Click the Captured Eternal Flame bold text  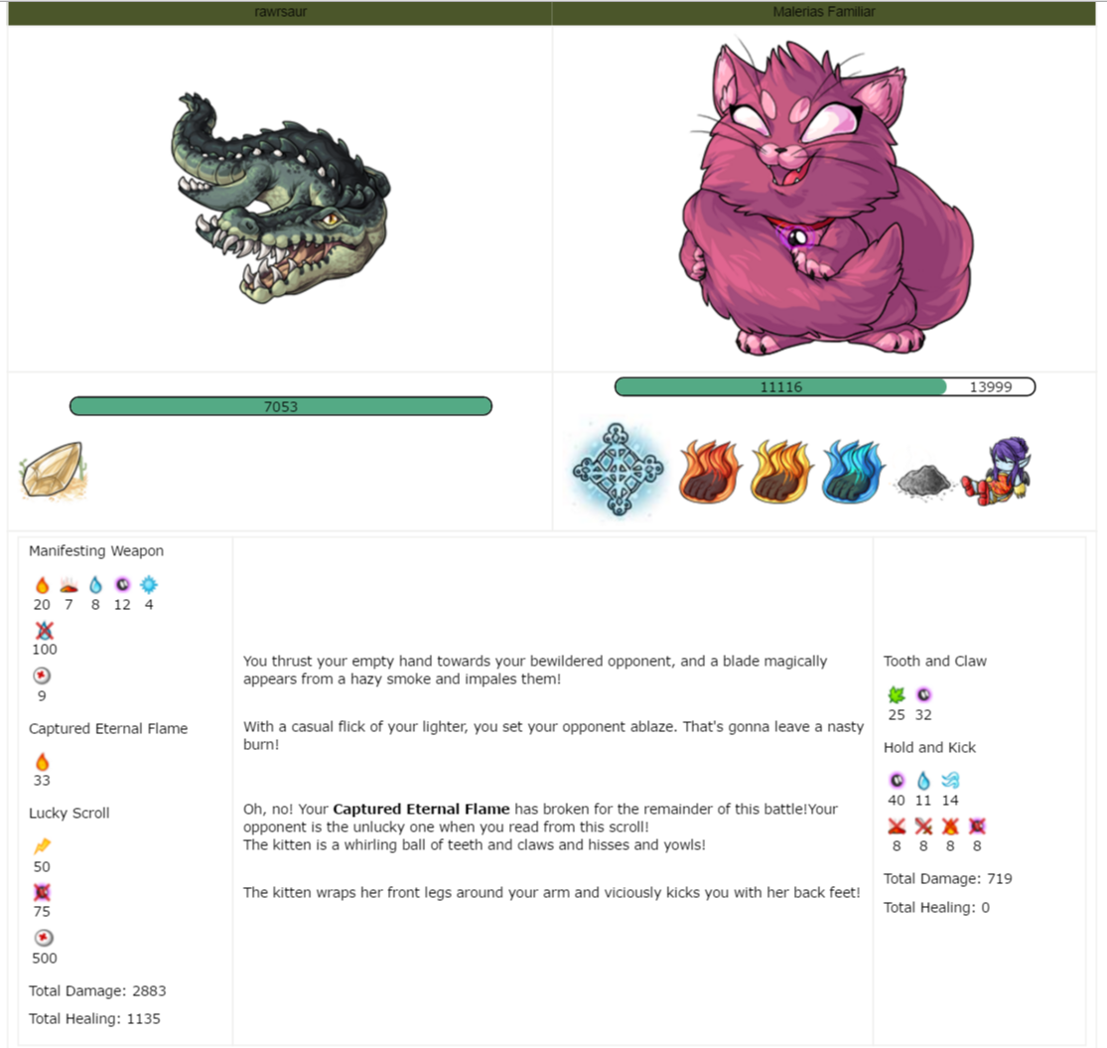pyautogui.click(x=422, y=810)
